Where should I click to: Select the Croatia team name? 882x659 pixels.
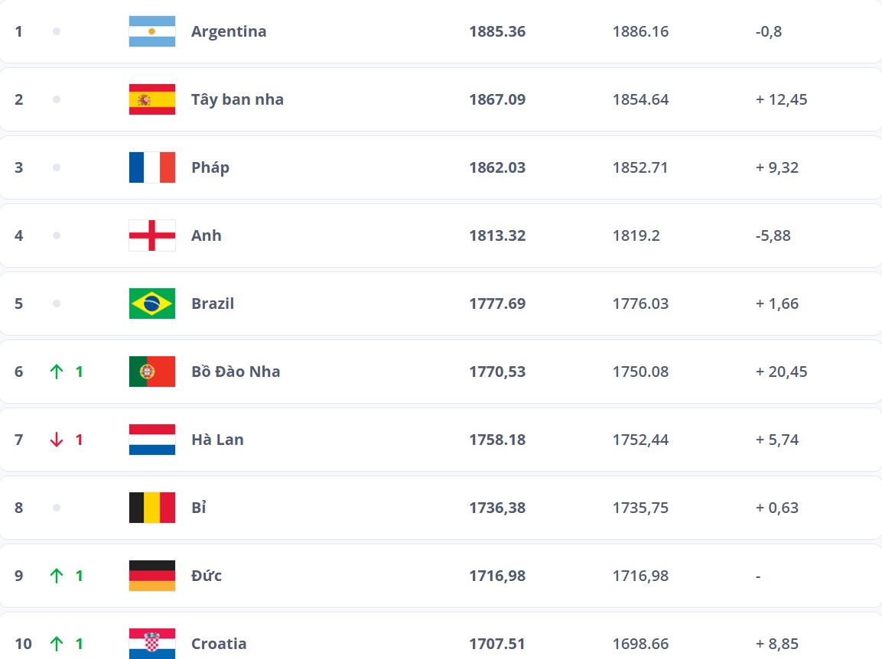[219, 644]
